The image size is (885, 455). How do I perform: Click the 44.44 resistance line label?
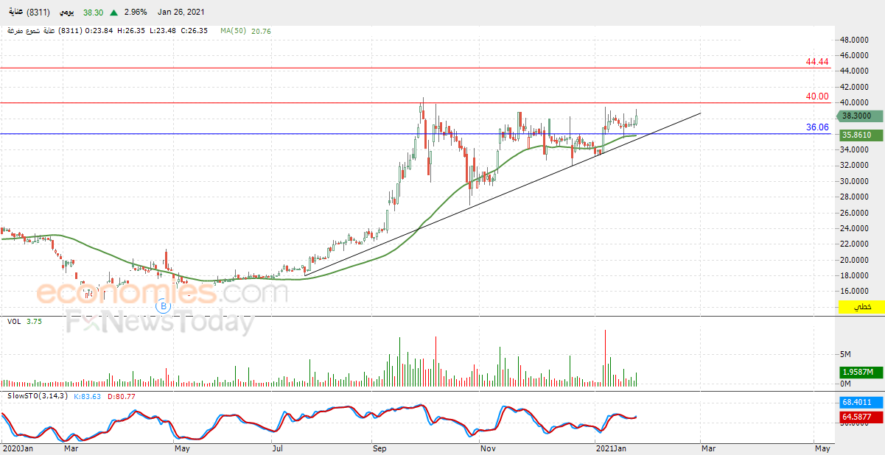817,62
